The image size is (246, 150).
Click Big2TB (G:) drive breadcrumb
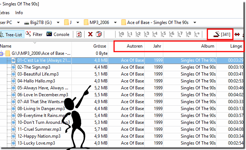pyautogui.click(x=38, y=23)
